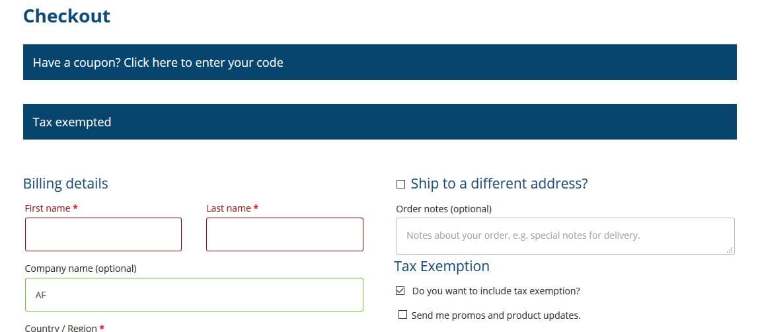This screenshot has height=332, width=758.
Task: Click the 'Tax exempted' notice banner
Action: click(x=72, y=122)
